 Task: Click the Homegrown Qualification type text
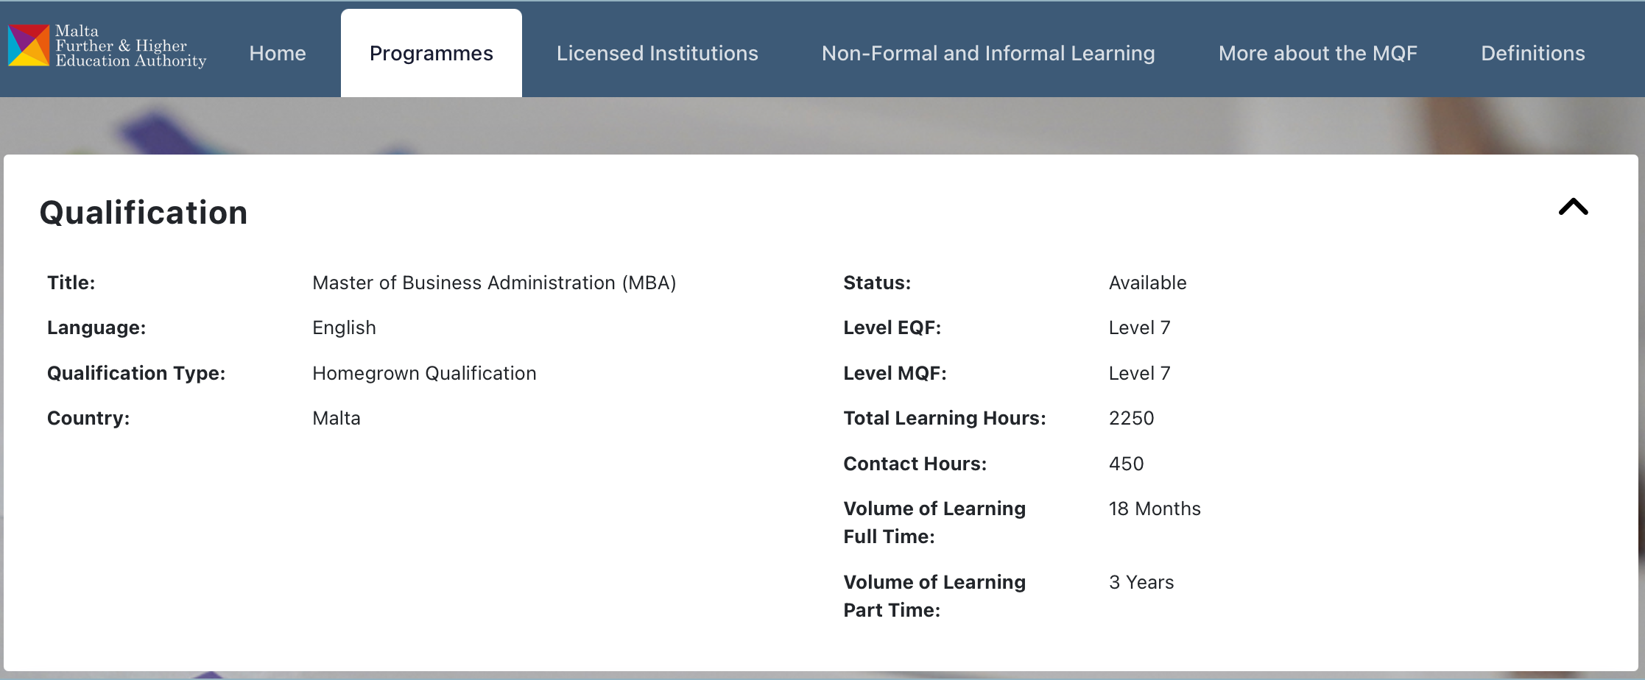pos(424,374)
